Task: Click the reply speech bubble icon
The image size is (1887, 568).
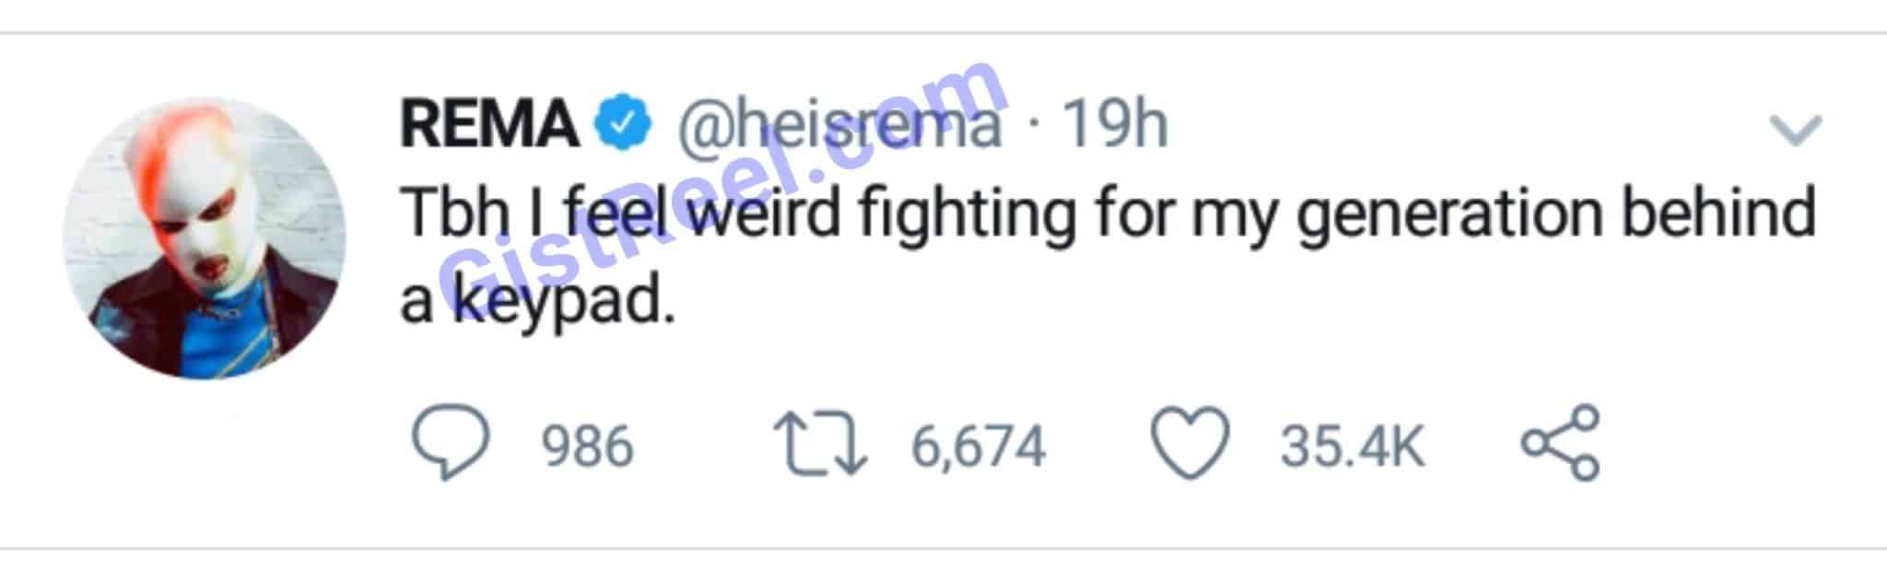Action: coord(450,445)
